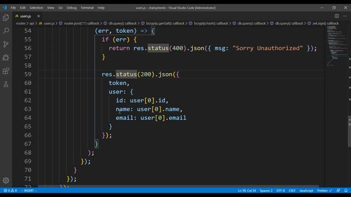Screen dimensions: 351x197
Task: Click line number 71 in gutter
Action: pos(28,179)
